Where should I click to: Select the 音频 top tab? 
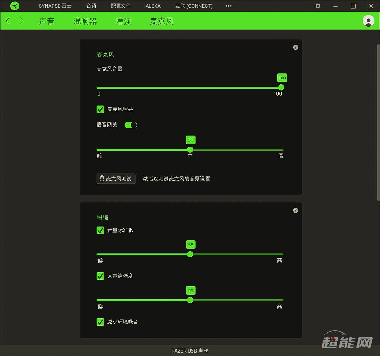(x=91, y=6)
